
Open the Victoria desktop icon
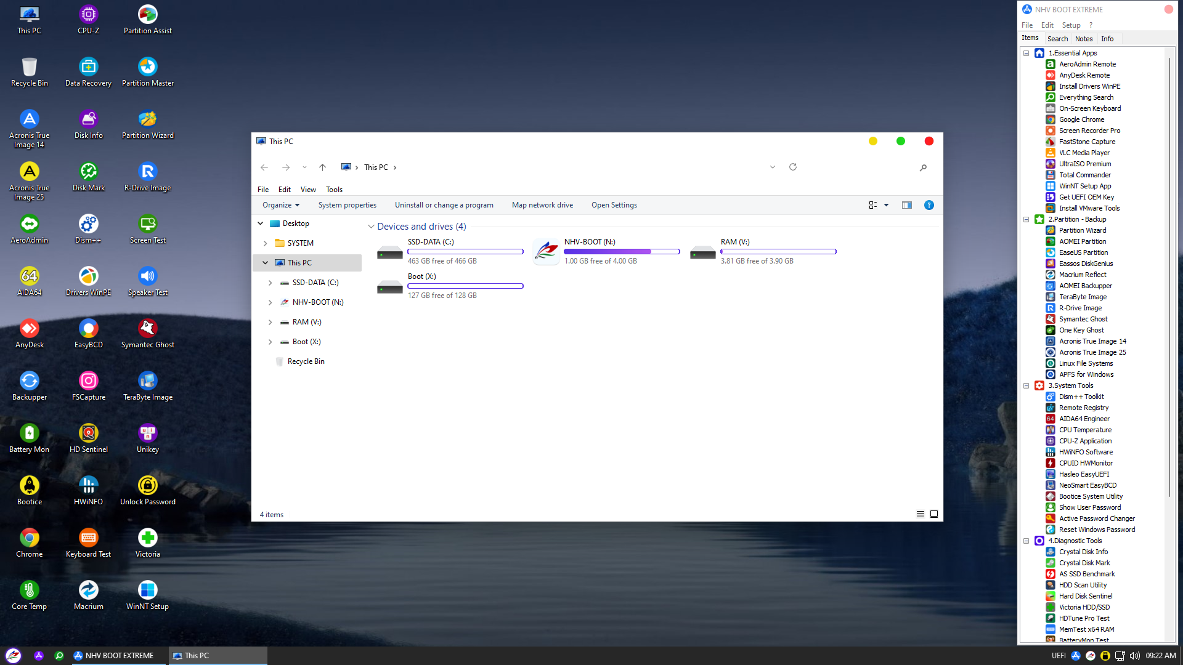point(147,538)
